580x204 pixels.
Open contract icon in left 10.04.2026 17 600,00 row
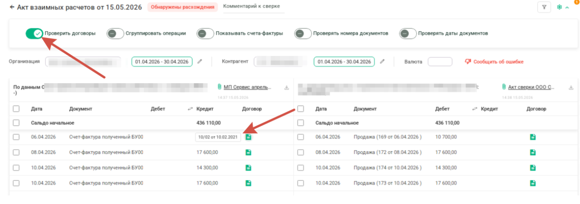pyautogui.click(x=249, y=183)
